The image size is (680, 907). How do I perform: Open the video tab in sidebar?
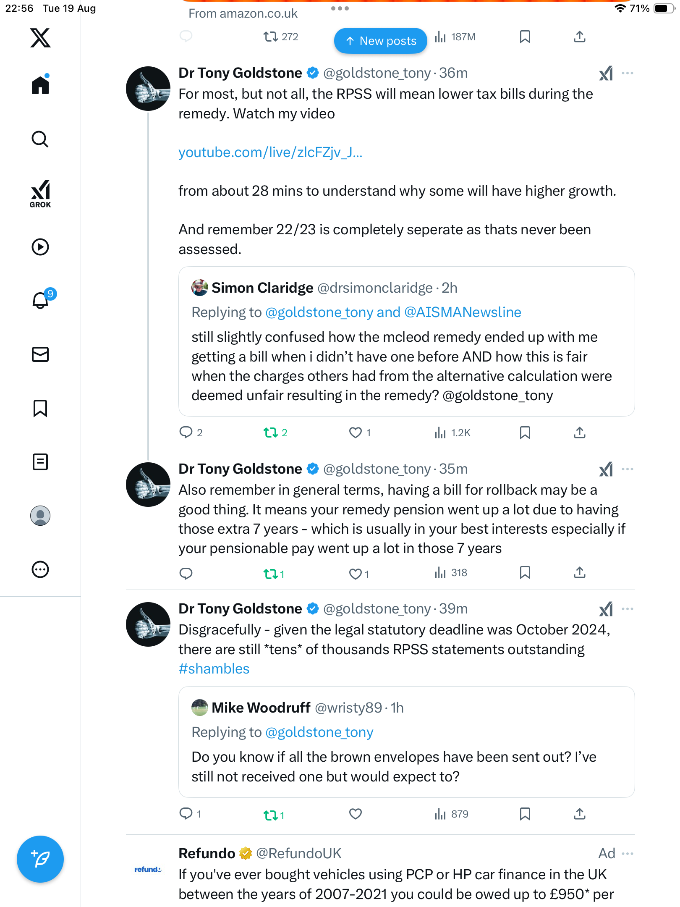pos(40,247)
